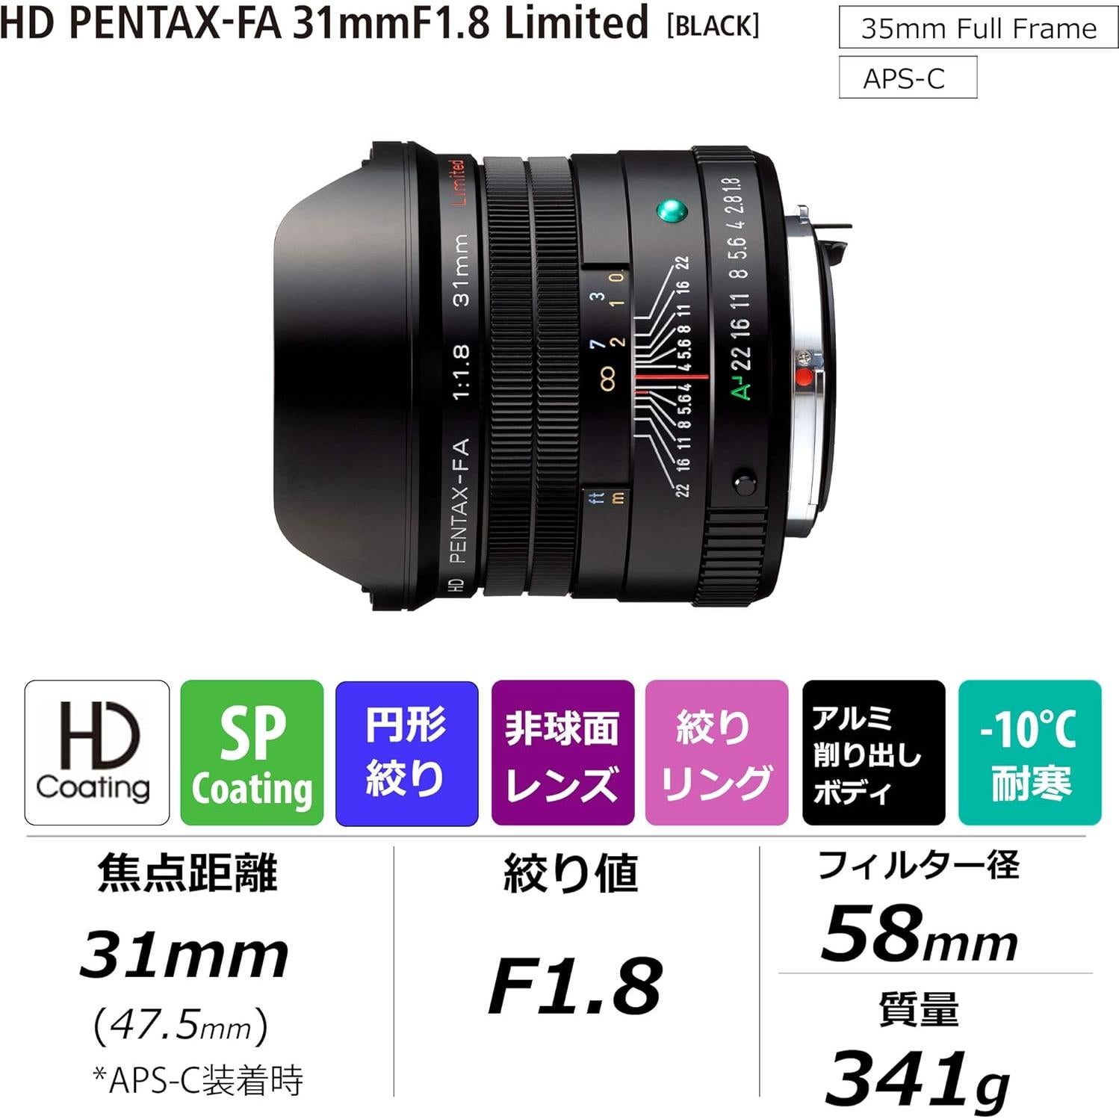1119x1119 pixels.
Task: Click the [BLACK] color label in title
Action: coord(713,25)
